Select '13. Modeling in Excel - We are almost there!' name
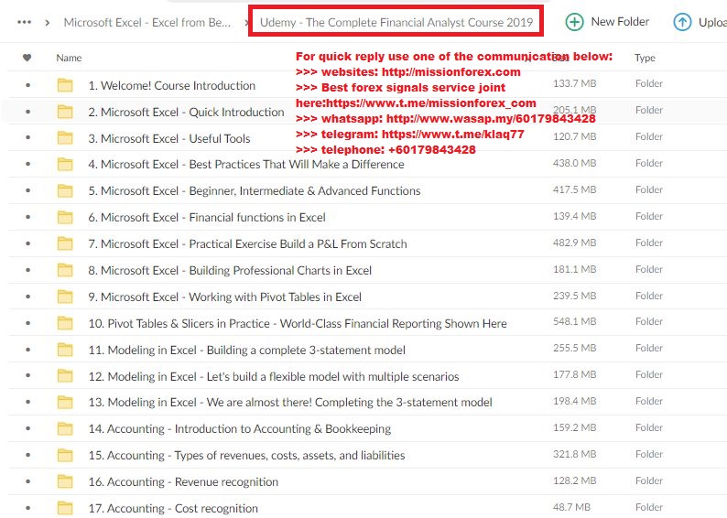This screenshot has height=518, width=727. [x=290, y=402]
